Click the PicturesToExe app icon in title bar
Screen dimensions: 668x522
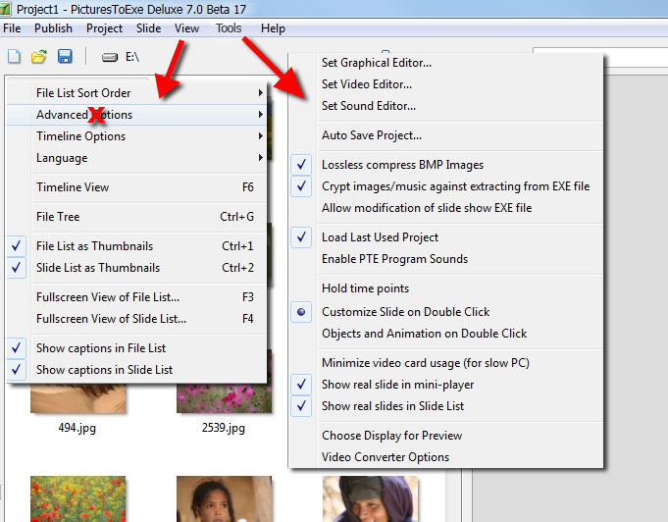pyautogui.click(x=5, y=9)
